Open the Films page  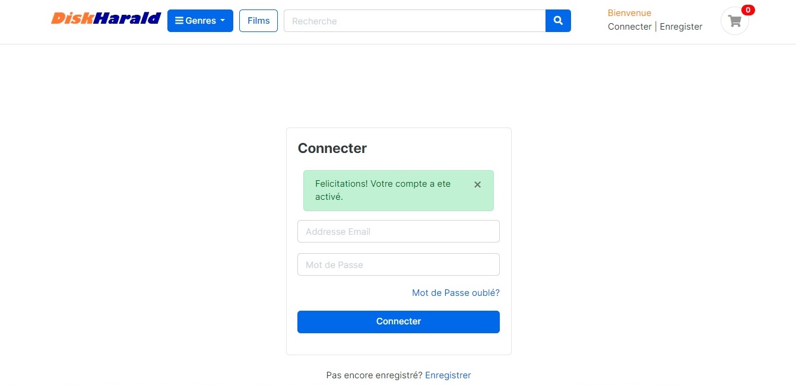(x=258, y=21)
